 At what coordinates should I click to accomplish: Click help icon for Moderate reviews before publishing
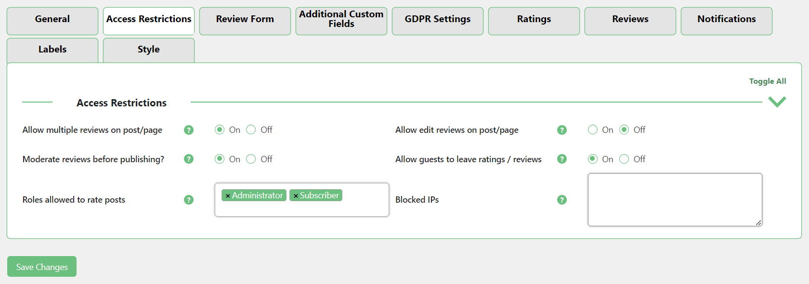point(189,159)
